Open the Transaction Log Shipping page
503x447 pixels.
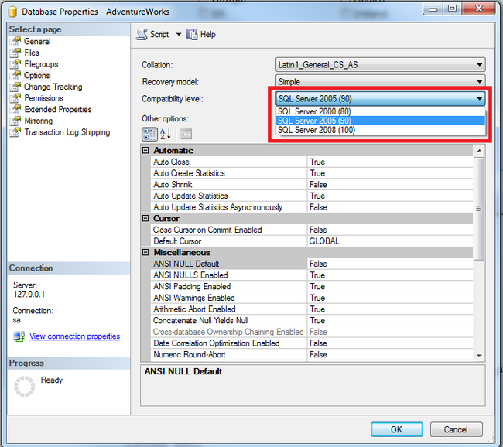click(x=67, y=132)
